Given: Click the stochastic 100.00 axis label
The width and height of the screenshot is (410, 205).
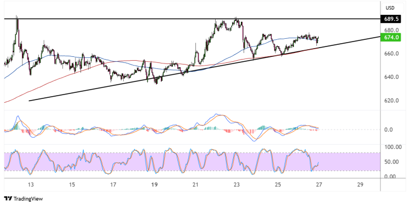Looking at the screenshot, I should 393,147.
